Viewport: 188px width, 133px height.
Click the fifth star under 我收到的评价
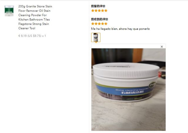click(x=106, y=24)
